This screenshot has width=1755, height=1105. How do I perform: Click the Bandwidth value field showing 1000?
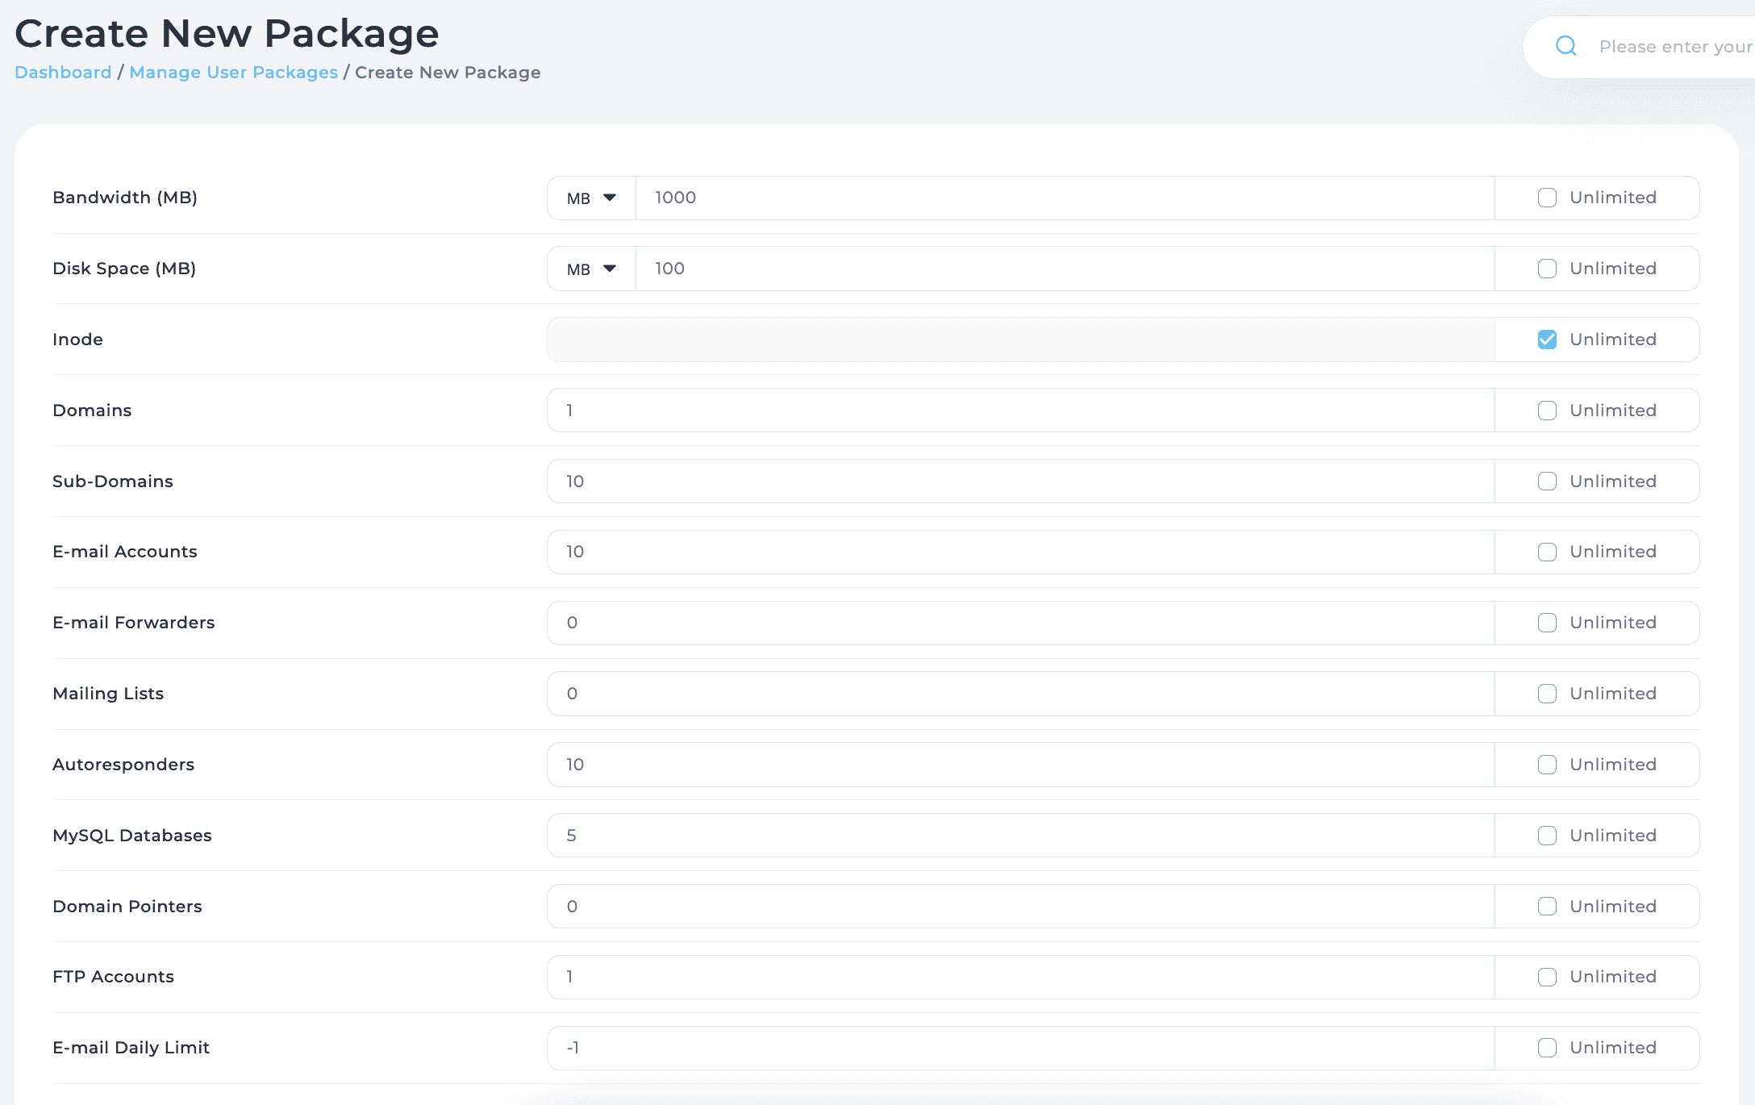click(x=1065, y=198)
